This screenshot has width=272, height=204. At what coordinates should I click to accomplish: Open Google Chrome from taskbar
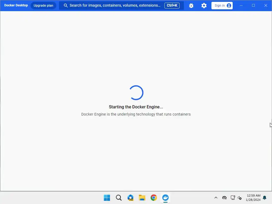154,198
